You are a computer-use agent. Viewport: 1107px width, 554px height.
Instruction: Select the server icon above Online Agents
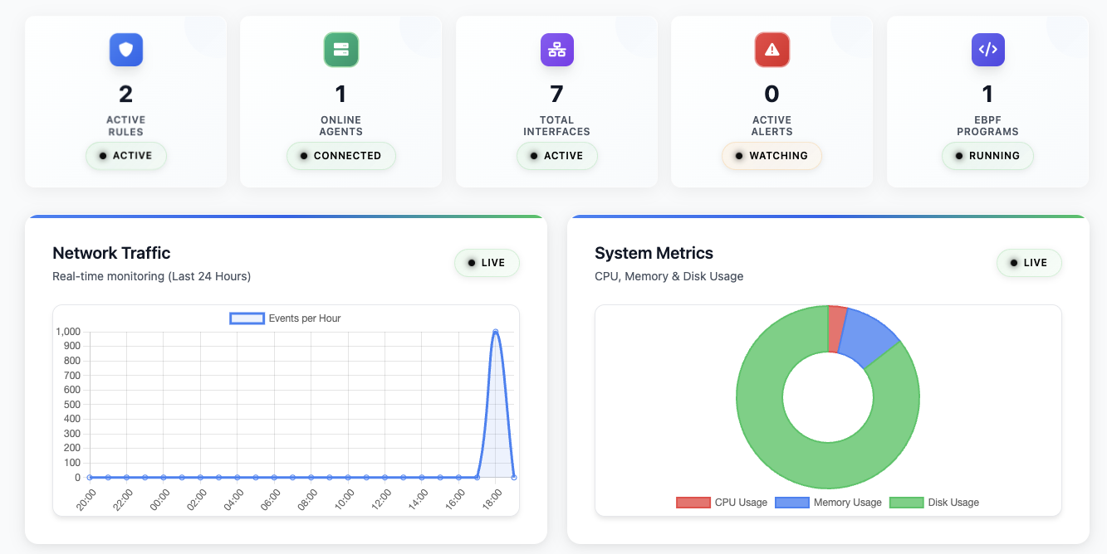(x=340, y=50)
